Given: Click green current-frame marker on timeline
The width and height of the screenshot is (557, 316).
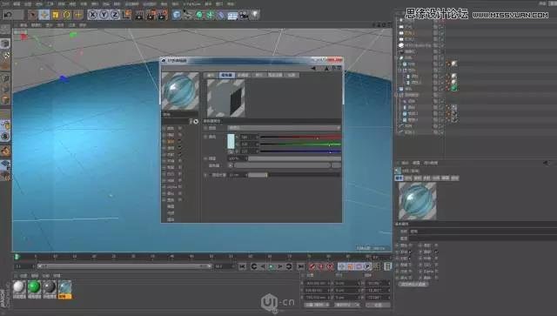Looking at the screenshot, I should click(x=17, y=257).
